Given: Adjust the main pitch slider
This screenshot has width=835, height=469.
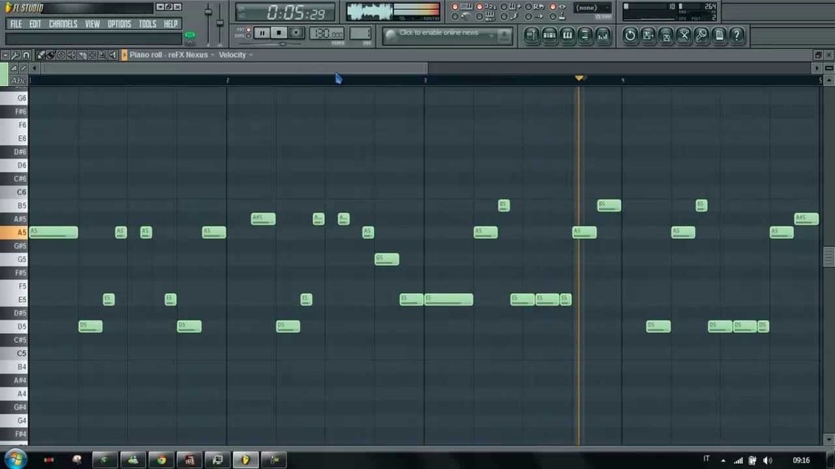Looking at the screenshot, I should click(x=220, y=24).
